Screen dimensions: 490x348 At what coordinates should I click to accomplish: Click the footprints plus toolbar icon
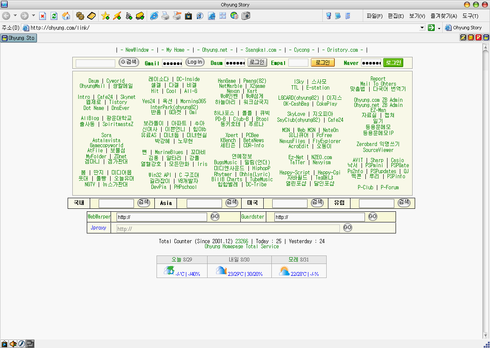point(129,16)
